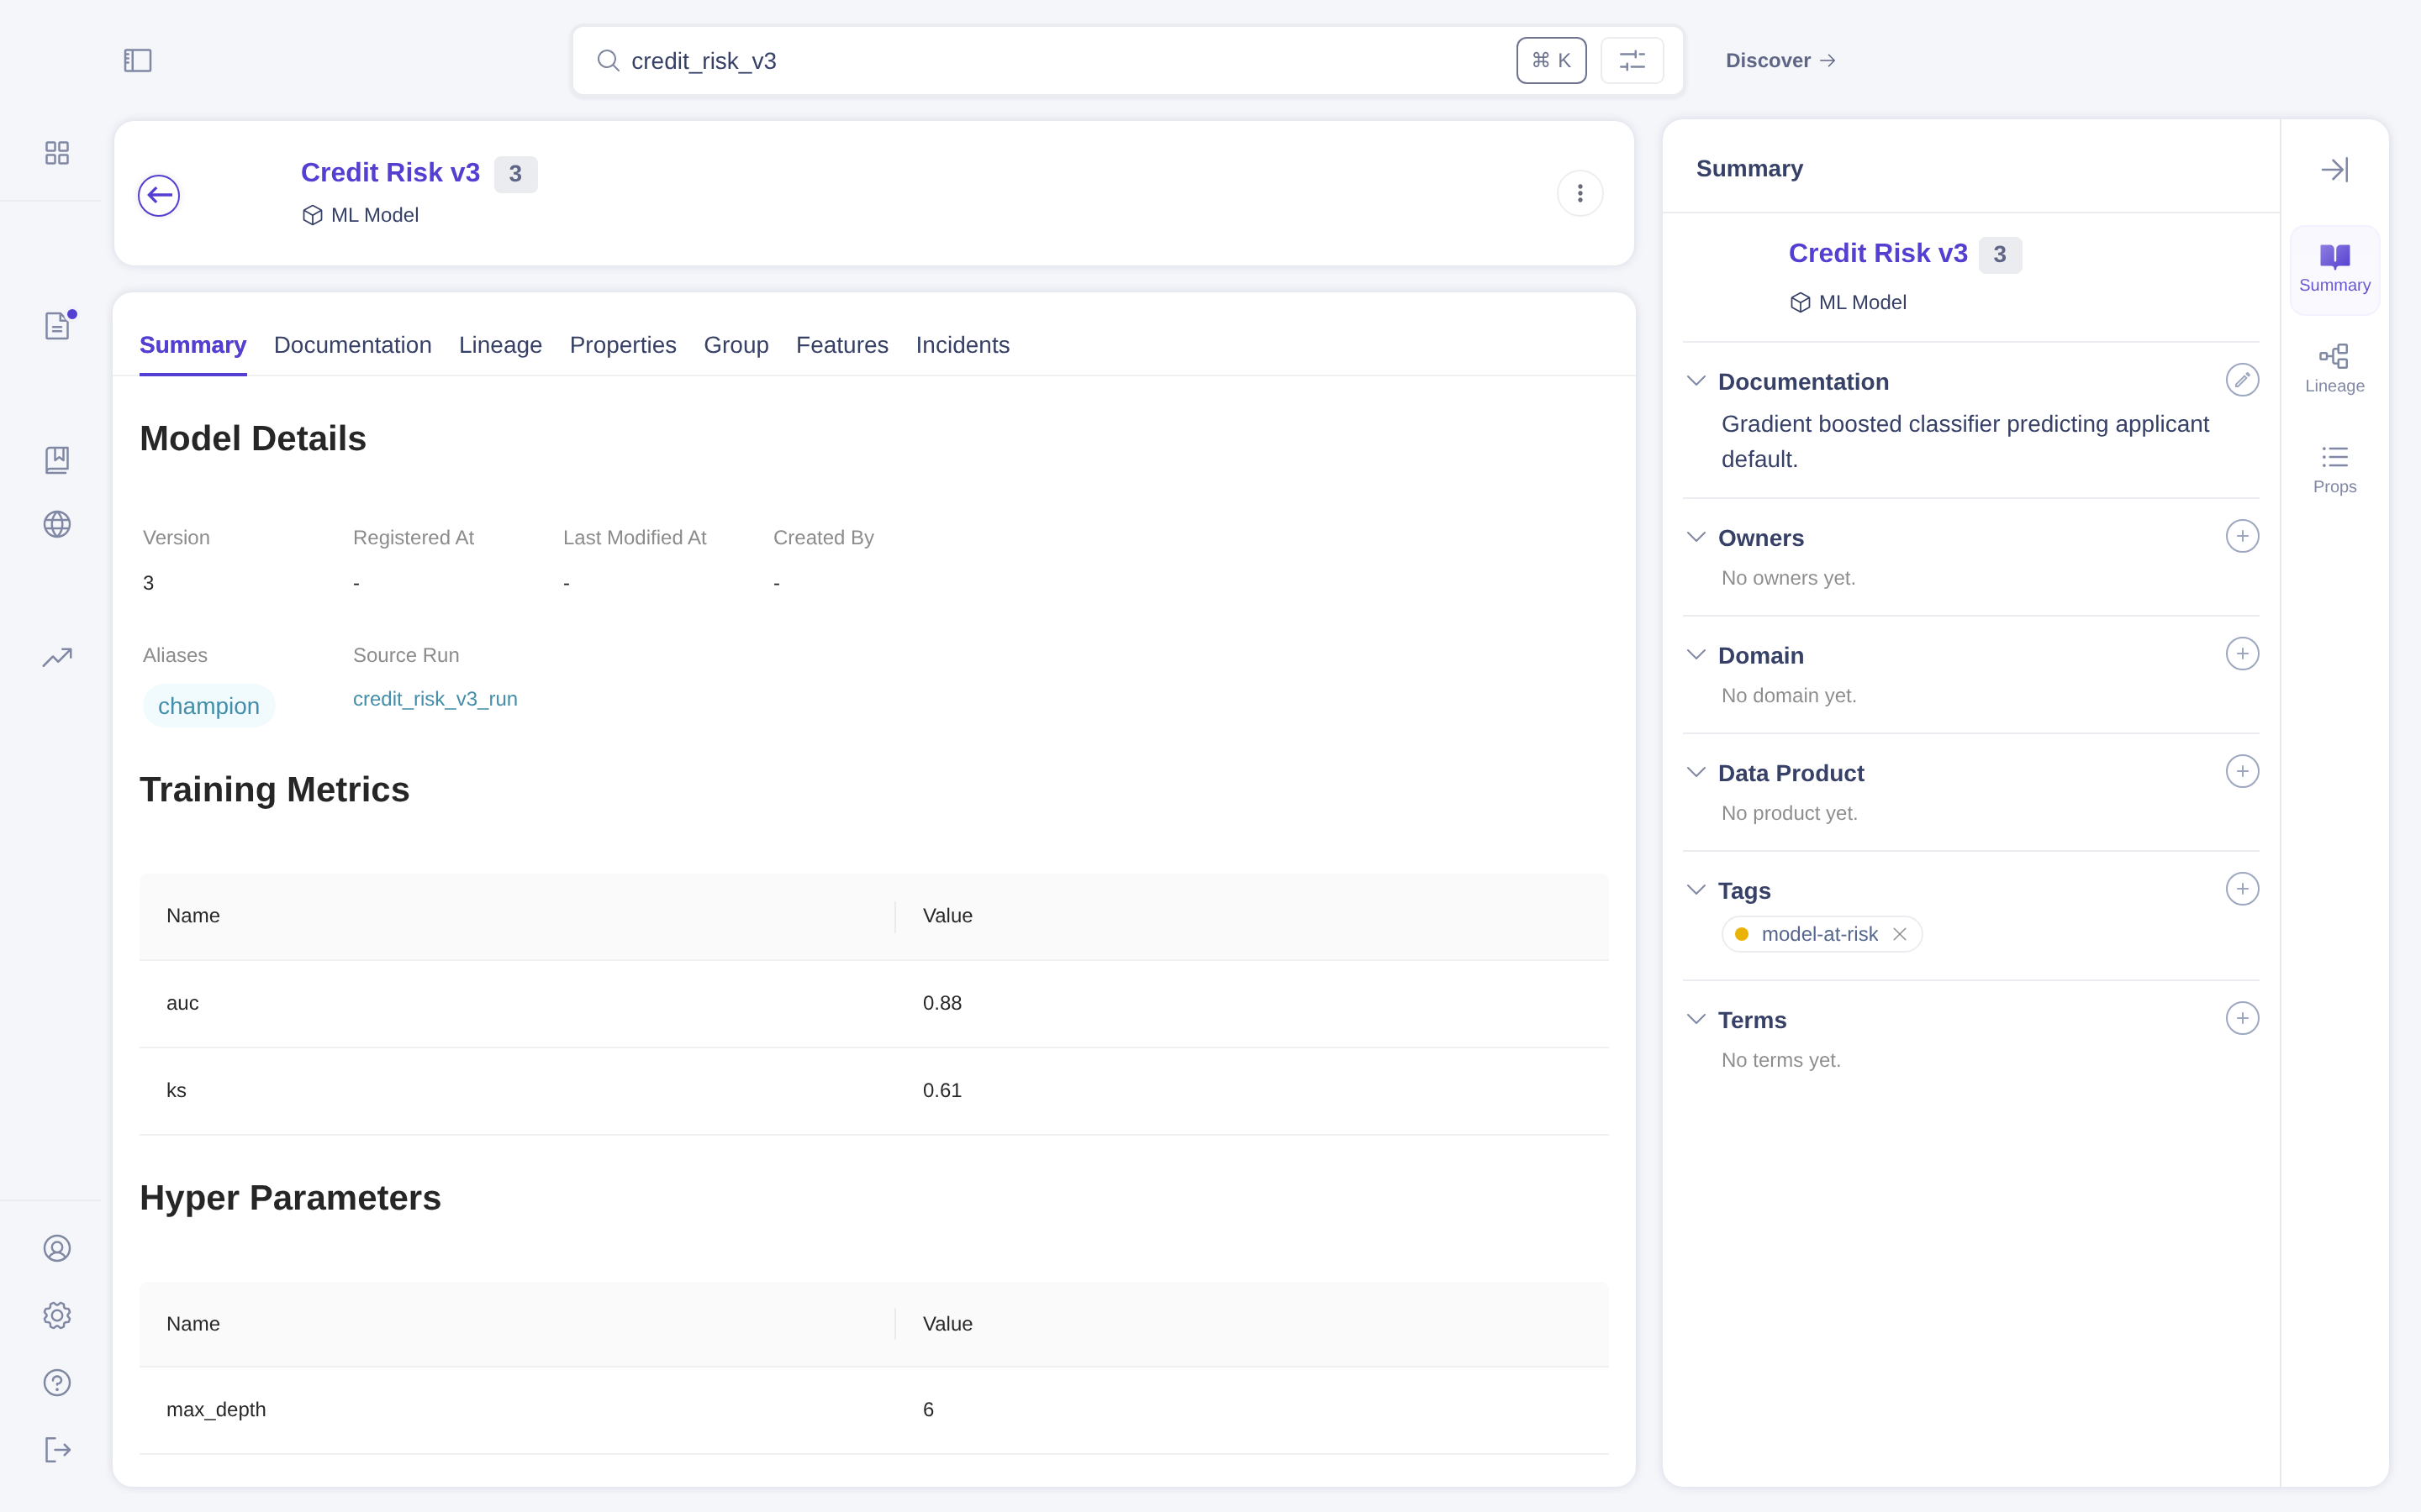The width and height of the screenshot is (2421, 1512).
Task: Open the settings gear icon
Action: pyautogui.click(x=57, y=1315)
